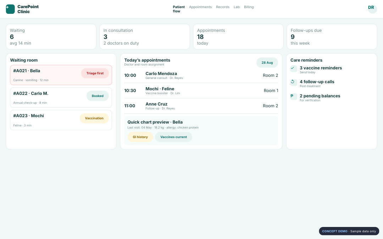383x239 pixels.
Task: Click Annual check-up · 8 min text
Action: click(x=30, y=103)
